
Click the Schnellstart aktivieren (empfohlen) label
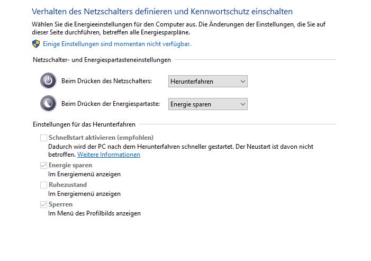point(101,138)
